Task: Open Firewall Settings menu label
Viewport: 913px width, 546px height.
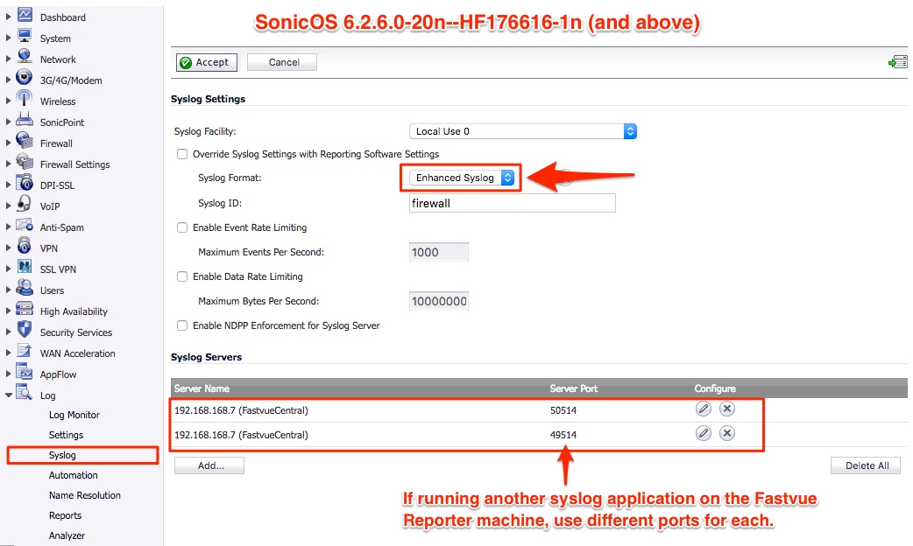Action: [x=74, y=164]
